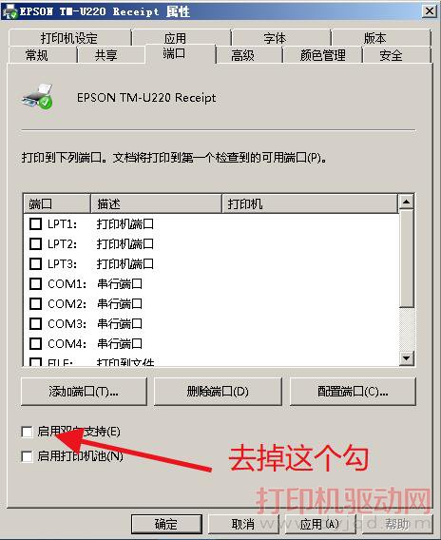Screen dimensions: 441x540
Task: Switch to the 常规 tab
Action: click(37, 55)
